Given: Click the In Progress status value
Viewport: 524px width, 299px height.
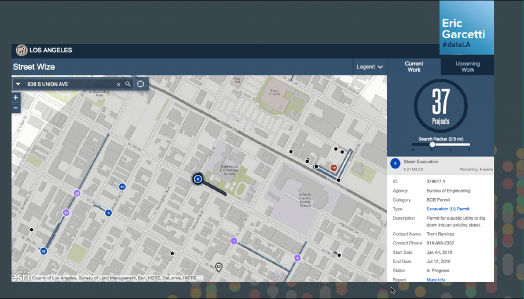Looking at the screenshot, I should pos(438,270).
